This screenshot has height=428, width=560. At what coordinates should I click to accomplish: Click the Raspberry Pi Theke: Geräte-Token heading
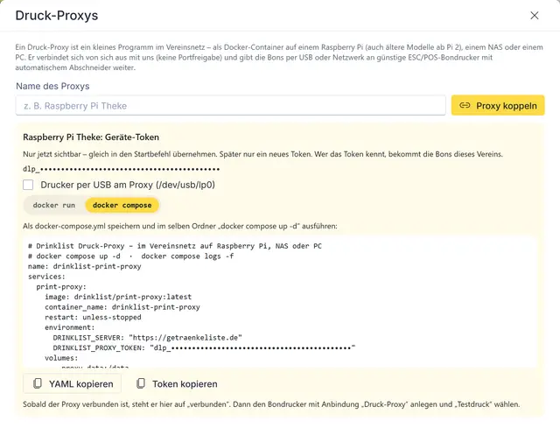[91, 137]
